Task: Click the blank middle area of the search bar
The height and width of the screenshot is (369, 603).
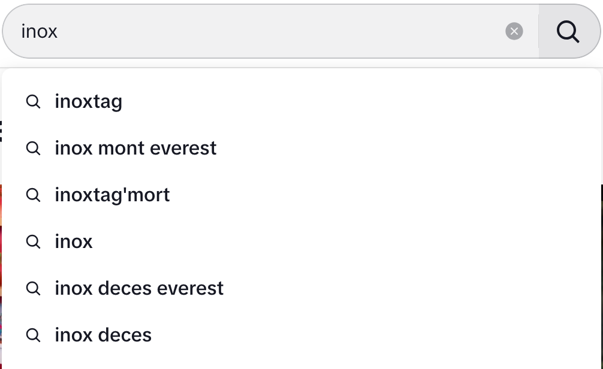Action: click(x=281, y=31)
